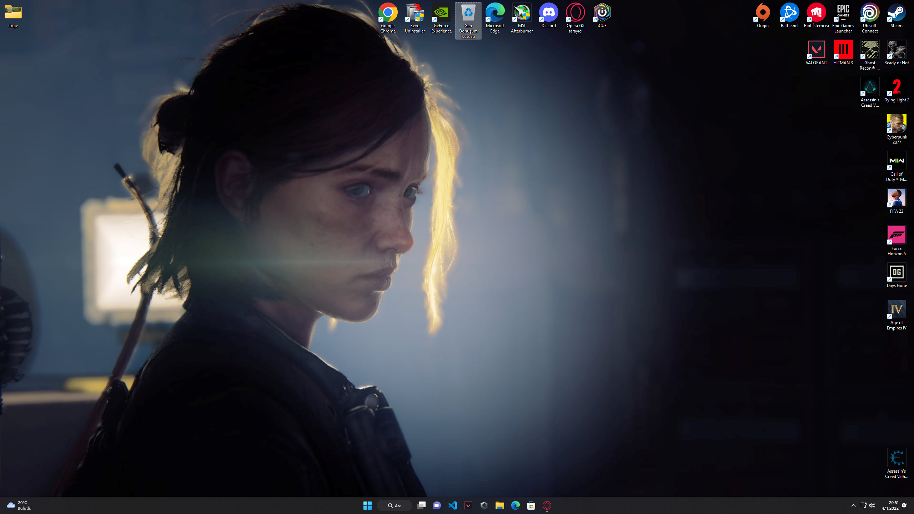914x514 pixels.
Task: Switch to running Opera GX in taskbar
Action: coord(547,505)
